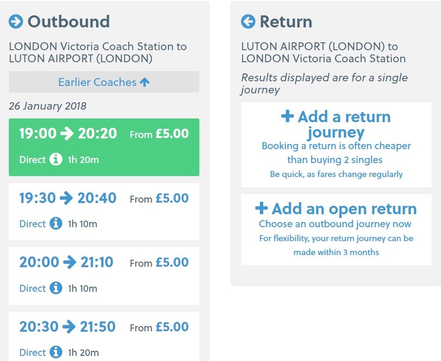Click the plus icon beside Add an open return
Viewport: 441px width, 361px height.
[261, 208]
